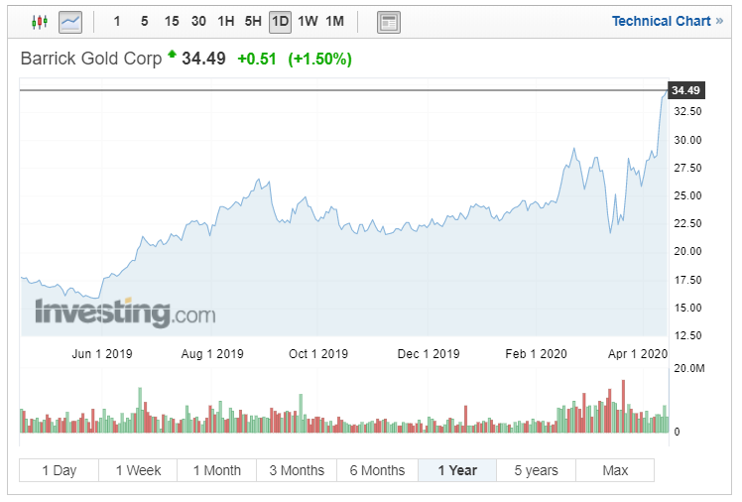Toggle the 1D interval button
Viewport: 742px width, 502px height.
[x=281, y=21]
